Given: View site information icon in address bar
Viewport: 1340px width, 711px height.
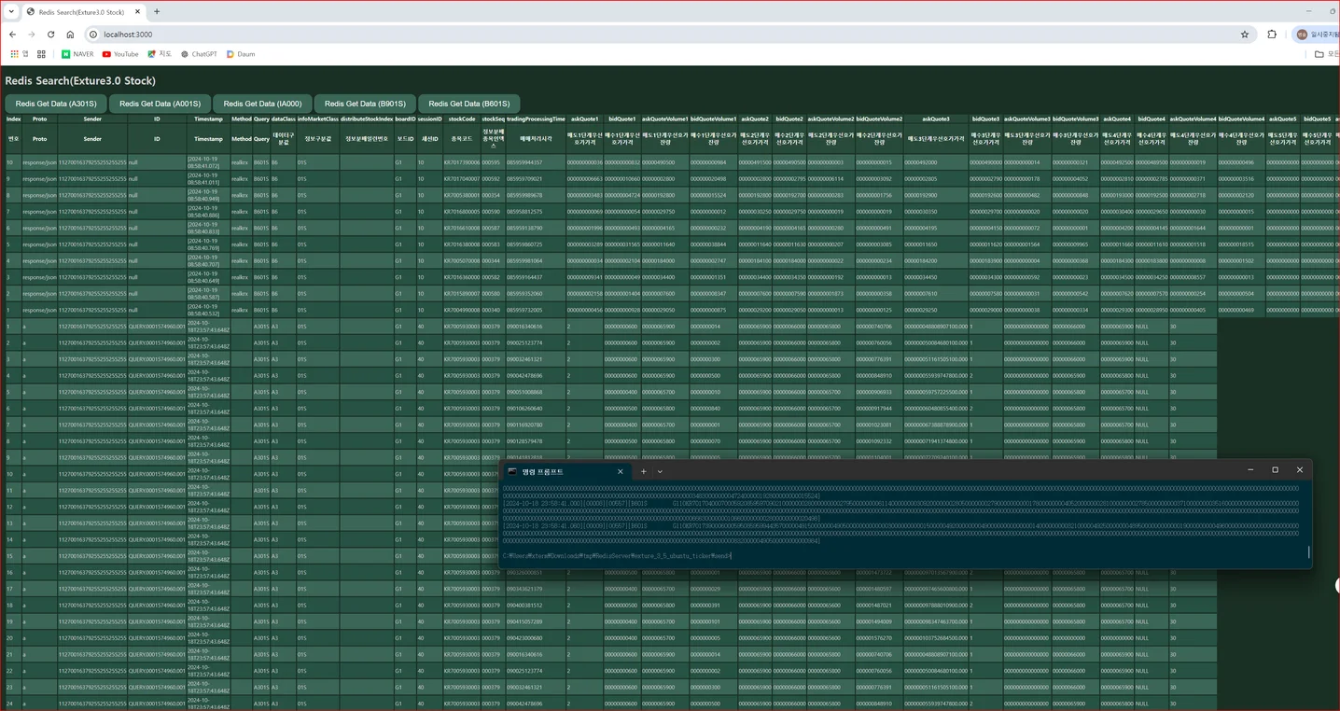Looking at the screenshot, I should (93, 35).
